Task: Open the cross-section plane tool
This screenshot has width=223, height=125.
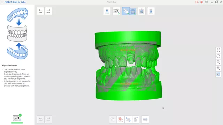Action: click(145, 119)
